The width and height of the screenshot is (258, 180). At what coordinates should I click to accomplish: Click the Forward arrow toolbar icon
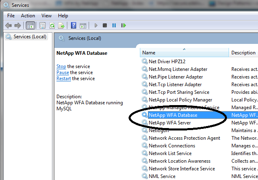tap(18, 25)
